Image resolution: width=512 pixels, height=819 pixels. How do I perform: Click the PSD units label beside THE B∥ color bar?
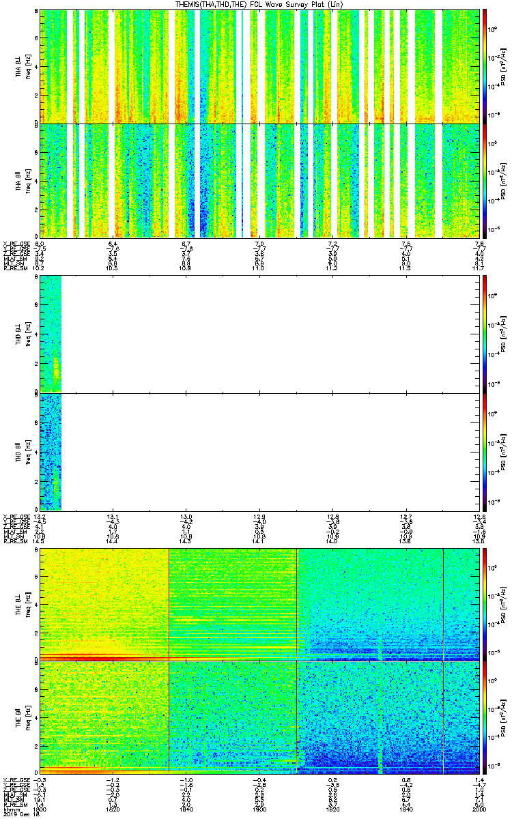tap(503, 718)
